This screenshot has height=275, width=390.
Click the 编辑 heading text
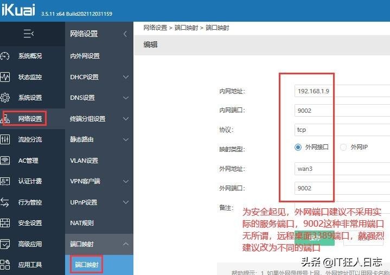(x=150, y=44)
